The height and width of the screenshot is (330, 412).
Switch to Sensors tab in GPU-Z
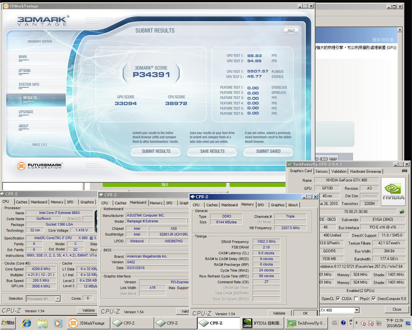[x=322, y=171]
